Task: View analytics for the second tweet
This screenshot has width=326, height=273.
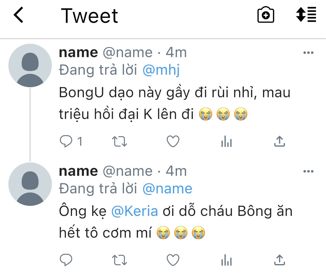Action: tap(226, 260)
